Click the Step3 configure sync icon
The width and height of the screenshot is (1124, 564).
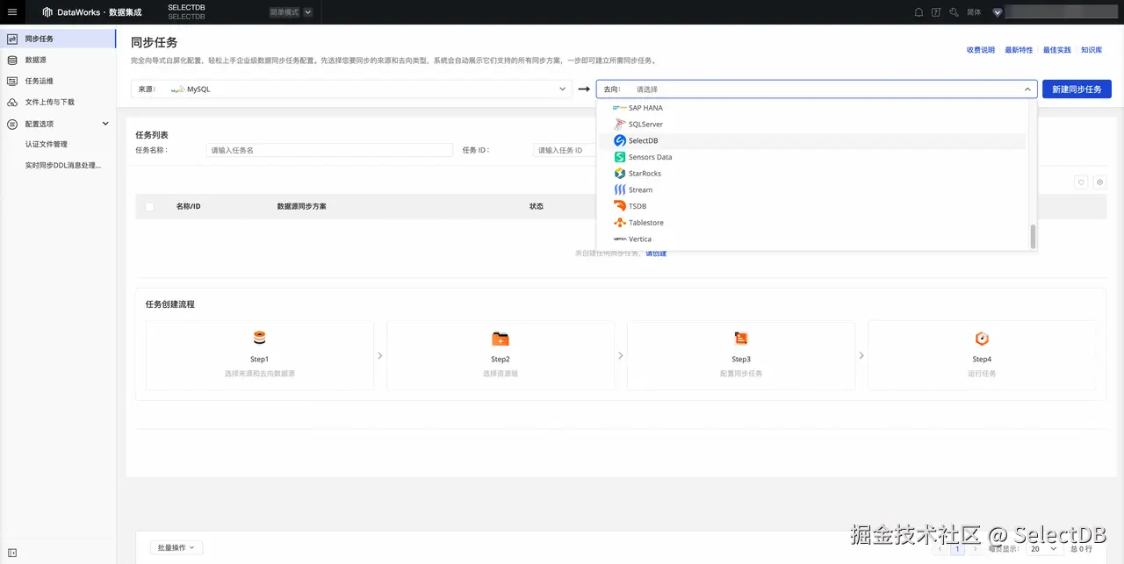tap(740, 339)
